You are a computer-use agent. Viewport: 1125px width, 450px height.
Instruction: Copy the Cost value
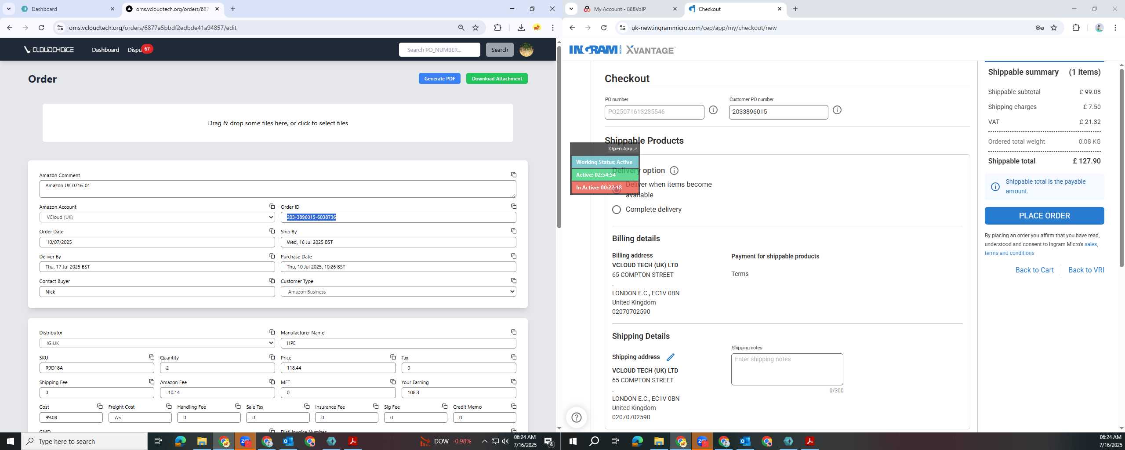[100, 406]
